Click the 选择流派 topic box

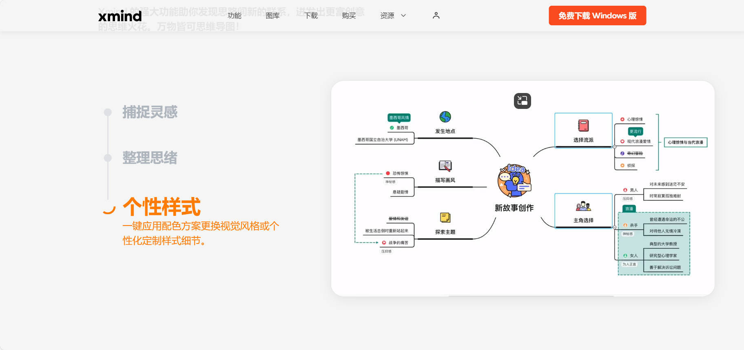click(583, 130)
